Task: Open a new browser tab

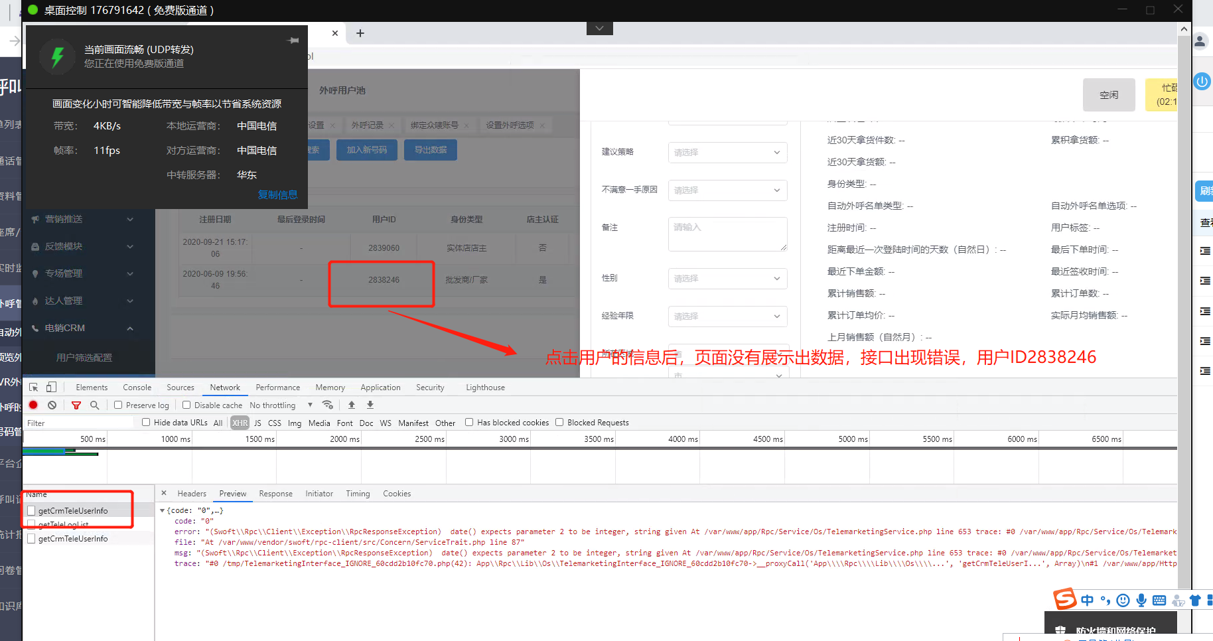Action: (x=360, y=33)
